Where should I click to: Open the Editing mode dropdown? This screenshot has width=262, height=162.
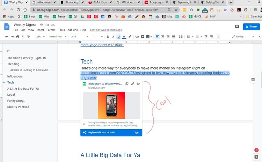pyautogui.click(x=243, y=37)
